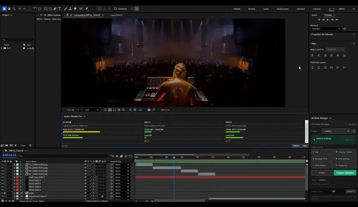This screenshot has width=358, height=207.
Task: Choose the Rendering activity button
Action: (x=345, y=166)
